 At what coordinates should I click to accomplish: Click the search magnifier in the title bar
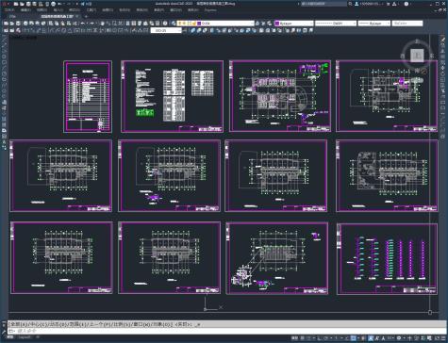350,4
